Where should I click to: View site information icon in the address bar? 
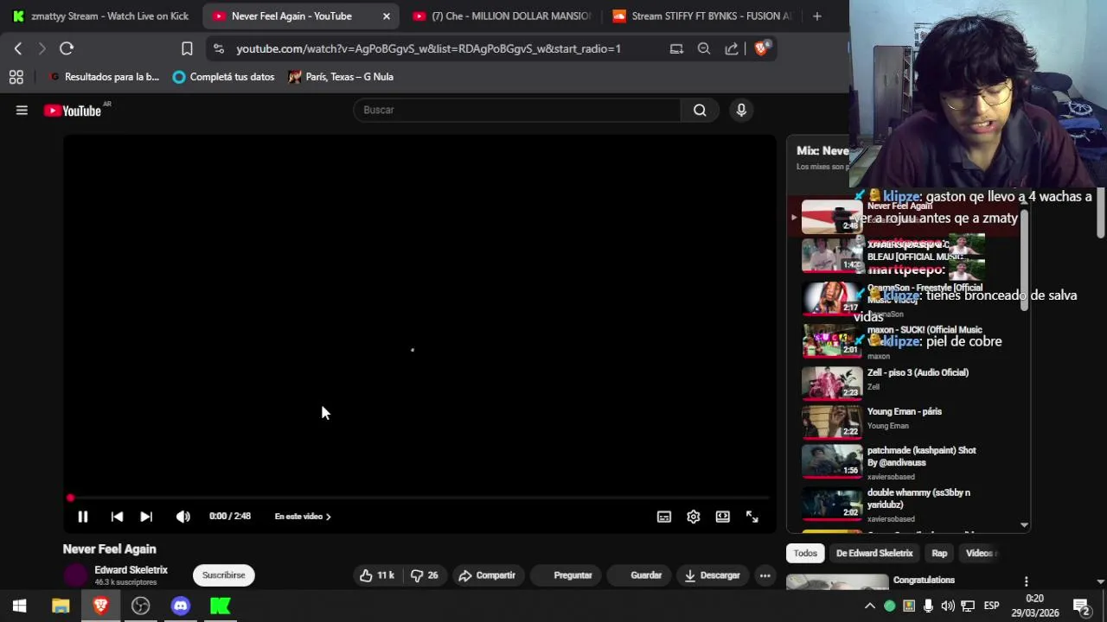coord(219,49)
